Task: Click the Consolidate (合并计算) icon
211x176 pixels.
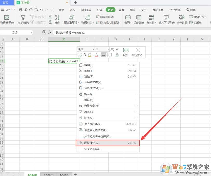Action: [x=182, y=18]
